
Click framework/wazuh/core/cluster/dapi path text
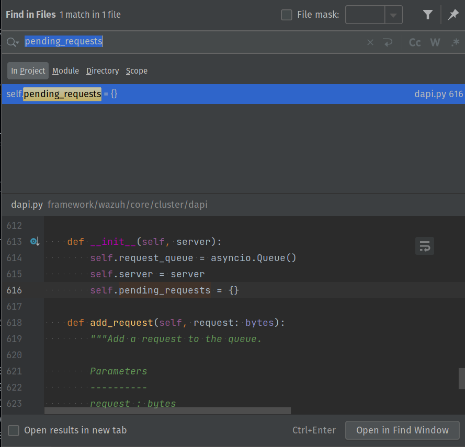(x=128, y=205)
